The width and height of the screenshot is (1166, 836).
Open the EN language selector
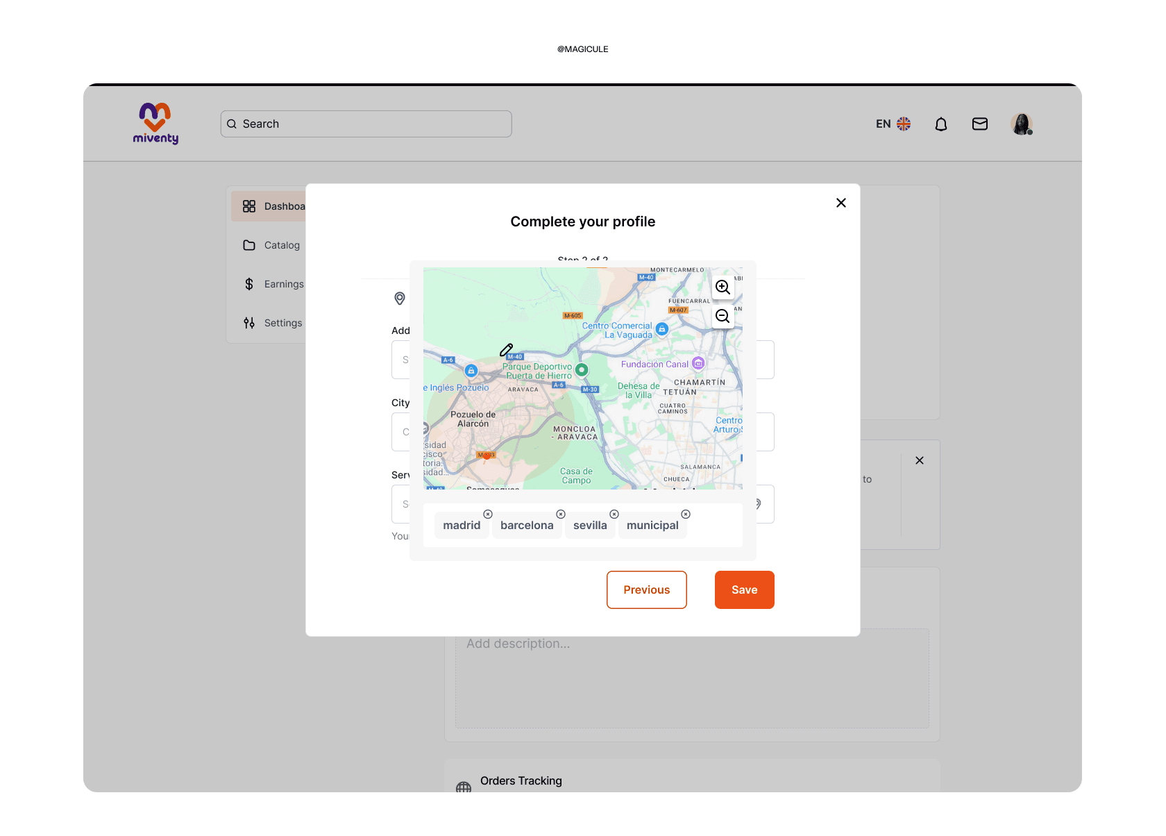pos(893,124)
